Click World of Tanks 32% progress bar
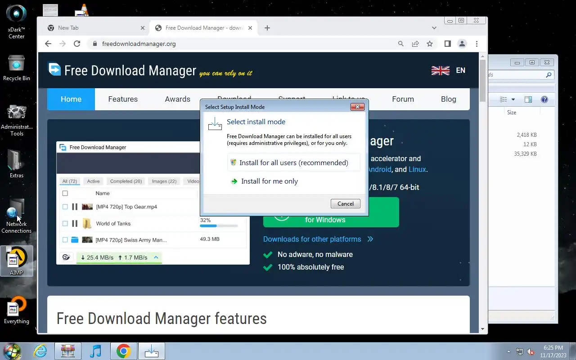 pyautogui.click(x=219, y=226)
